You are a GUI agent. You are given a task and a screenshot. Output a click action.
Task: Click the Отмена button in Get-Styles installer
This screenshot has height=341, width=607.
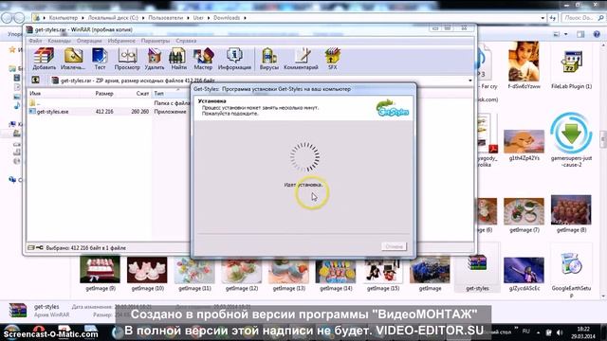(x=394, y=246)
